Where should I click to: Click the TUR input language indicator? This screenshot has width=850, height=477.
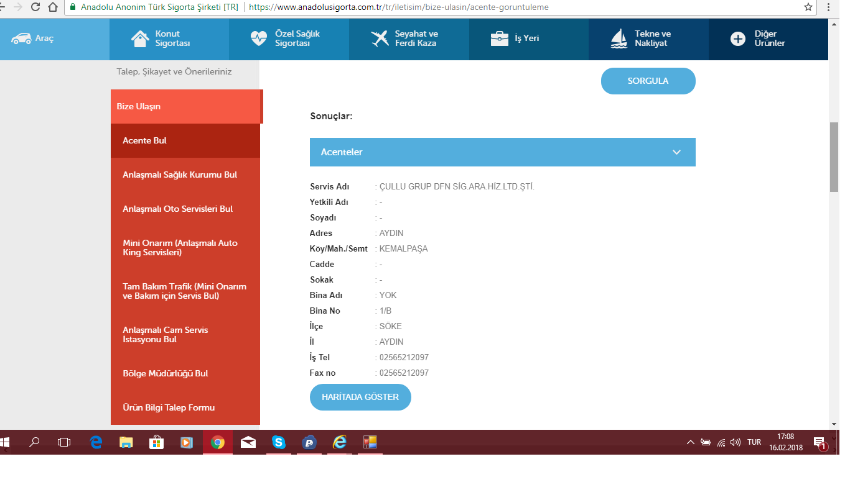coord(754,442)
